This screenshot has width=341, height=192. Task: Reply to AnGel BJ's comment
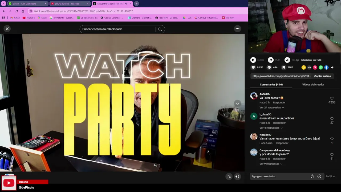[279, 102]
